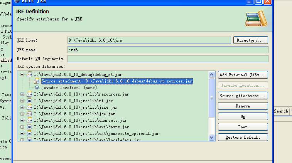Select the Javadoc location (none) row
This screenshot has width=292, height=163.
click(69, 87)
